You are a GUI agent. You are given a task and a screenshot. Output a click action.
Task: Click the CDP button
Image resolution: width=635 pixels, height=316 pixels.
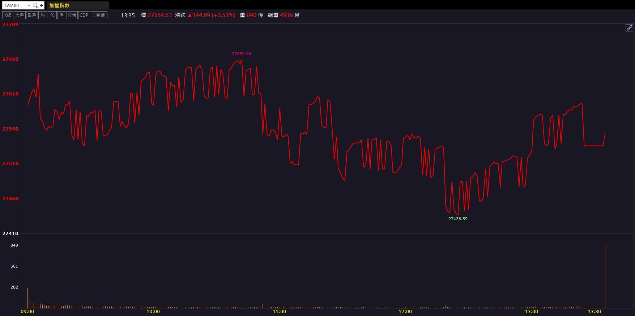pyautogui.click(x=84, y=15)
